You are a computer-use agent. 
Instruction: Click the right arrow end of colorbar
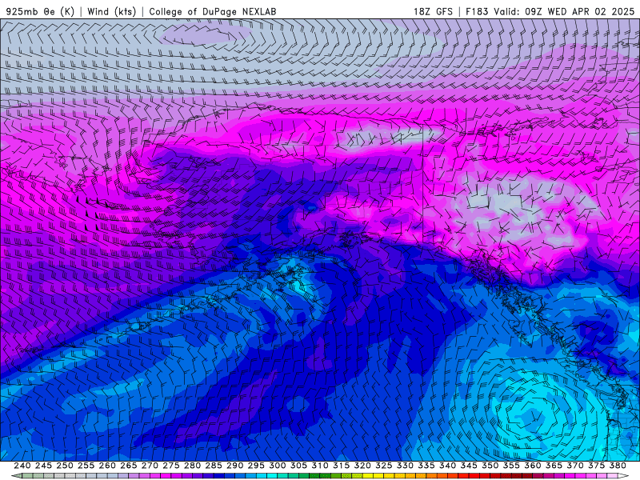[x=623, y=476]
